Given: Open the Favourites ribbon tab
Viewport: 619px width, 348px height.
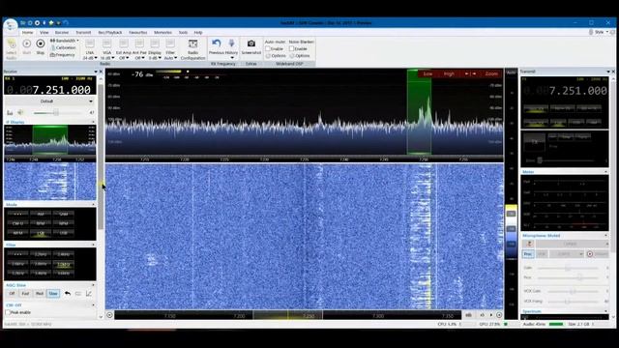Looking at the screenshot, I should coord(137,32).
